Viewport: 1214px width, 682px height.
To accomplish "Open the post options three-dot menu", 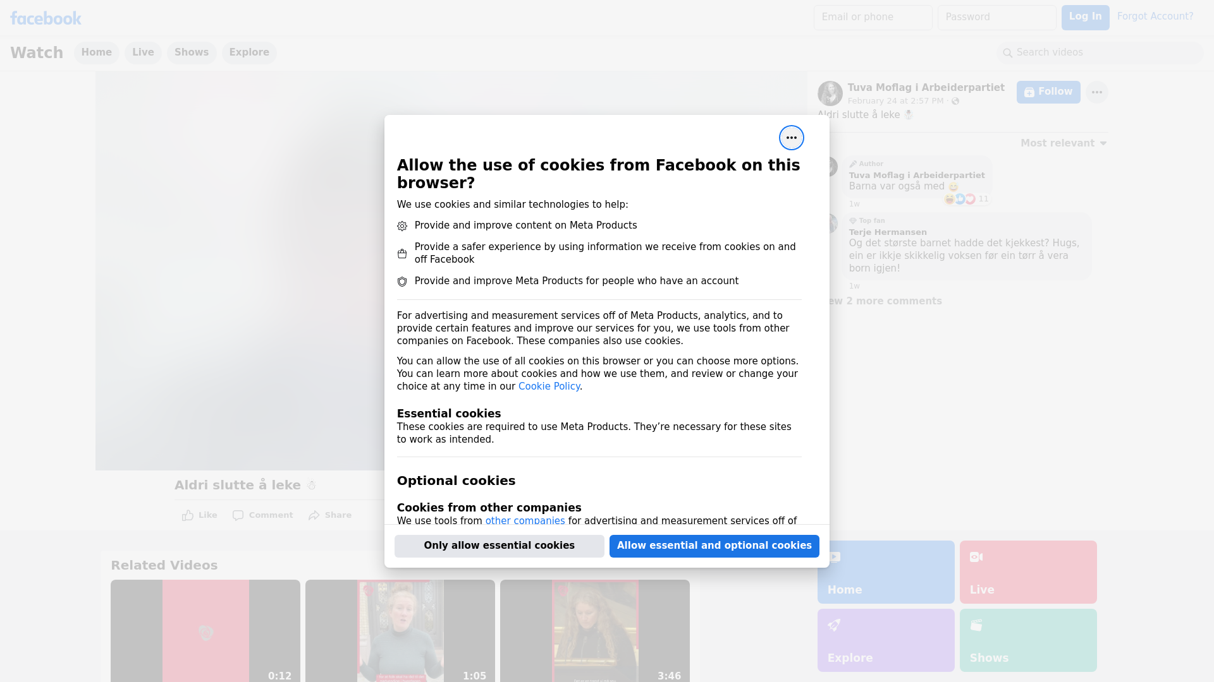I will [1096, 92].
